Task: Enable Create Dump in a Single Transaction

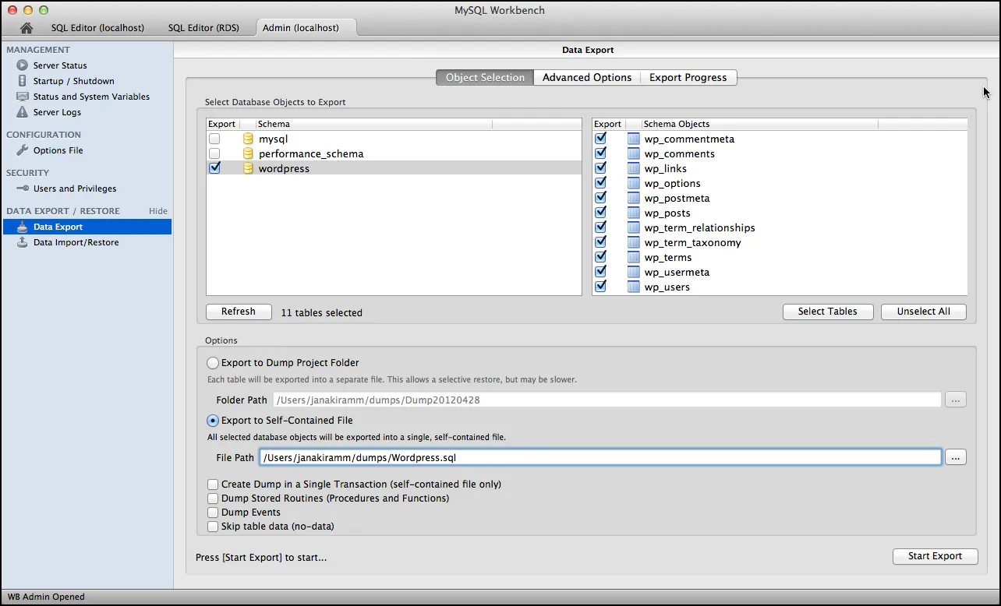Action: pyautogui.click(x=213, y=484)
